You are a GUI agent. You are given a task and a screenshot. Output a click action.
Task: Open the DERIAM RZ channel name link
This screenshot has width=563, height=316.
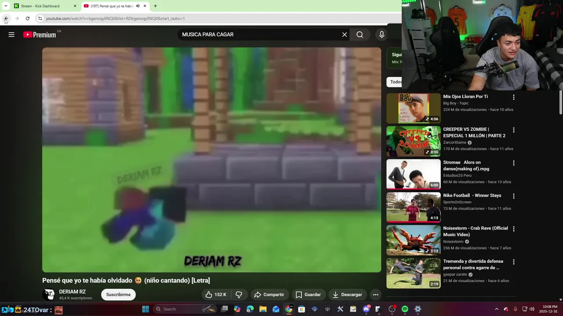[72, 292]
